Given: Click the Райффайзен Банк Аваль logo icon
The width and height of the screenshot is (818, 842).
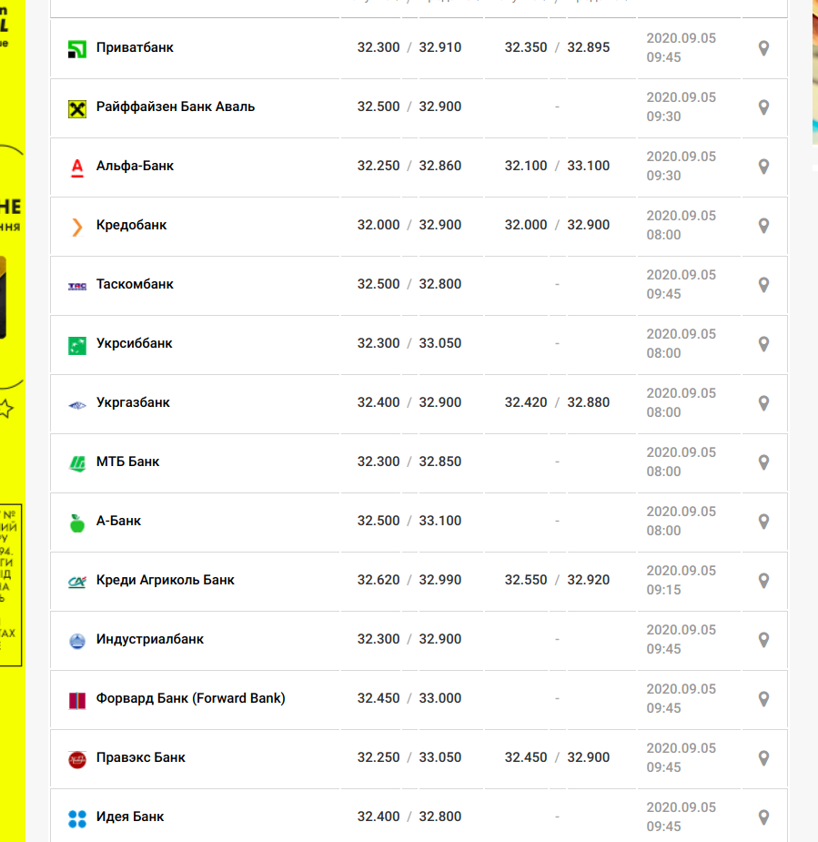Looking at the screenshot, I should (77, 109).
